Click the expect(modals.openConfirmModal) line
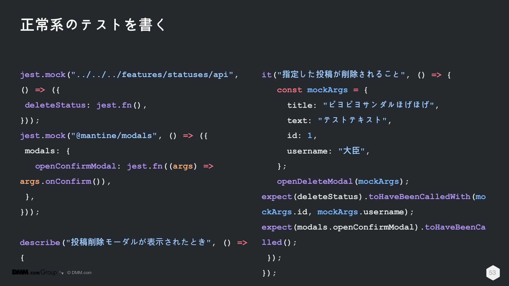Image resolution: width=509 pixels, height=286 pixels. [x=374, y=227]
